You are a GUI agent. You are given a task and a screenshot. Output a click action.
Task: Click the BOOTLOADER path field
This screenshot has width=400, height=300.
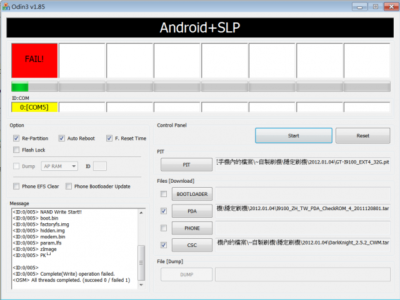point(302,194)
